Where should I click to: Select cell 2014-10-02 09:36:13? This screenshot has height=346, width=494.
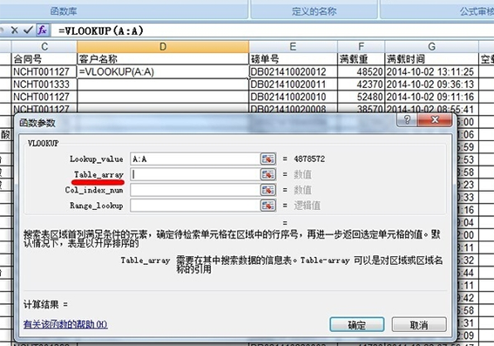(x=431, y=85)
